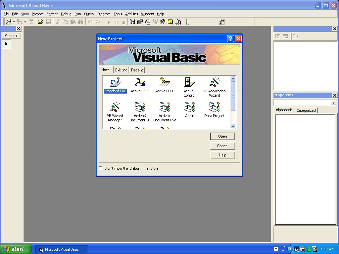Image resolution: width=339 pixels, height=254 pixels.
Task: Click the General toolbox tab
Action: click(x=11, y=36)
